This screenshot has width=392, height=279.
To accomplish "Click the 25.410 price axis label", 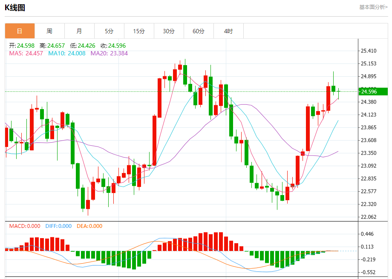I will pos(369,51).
